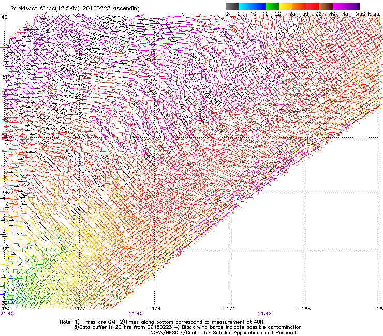Click the '40' latitude axis label
383x336 pixels.
[4, 17]
